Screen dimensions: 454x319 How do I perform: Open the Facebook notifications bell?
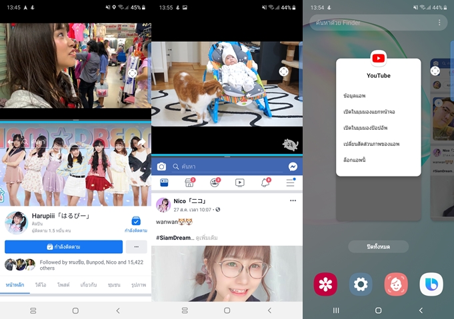[x=265, y=182]
